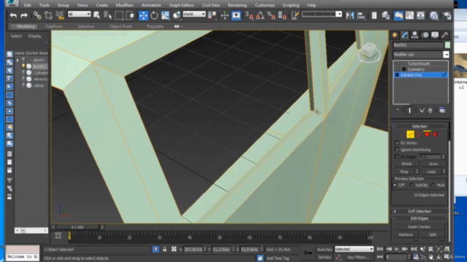Open the Modify command panel tab

[405, 35]
